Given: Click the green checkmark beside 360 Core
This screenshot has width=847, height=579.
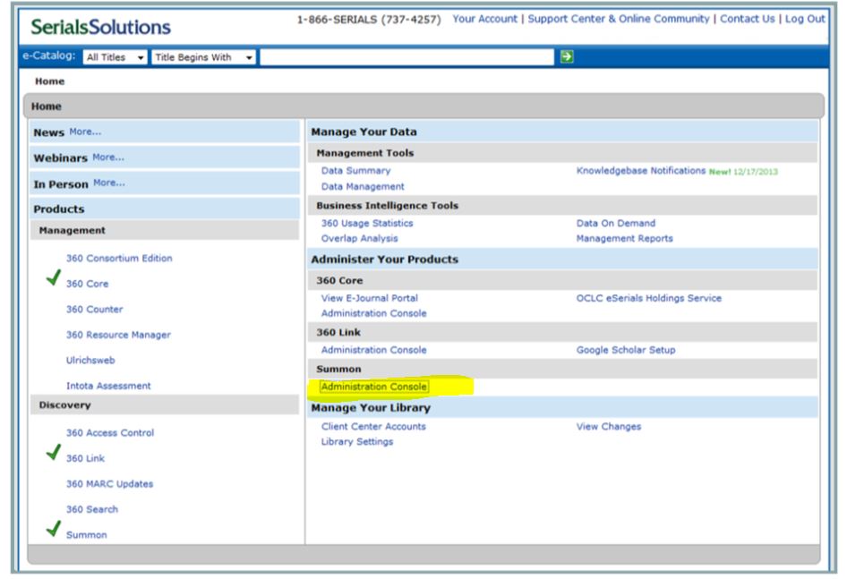Looking at the screenshot, I should (54, 277).
